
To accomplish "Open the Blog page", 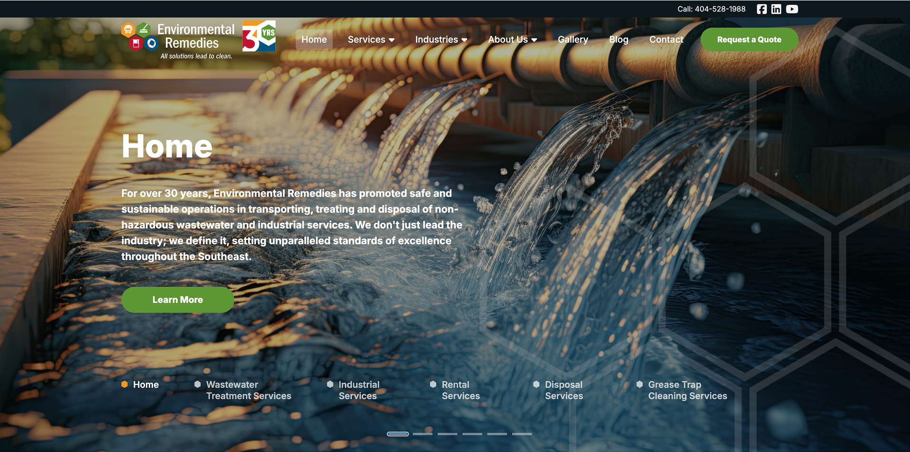I will 619,39.
